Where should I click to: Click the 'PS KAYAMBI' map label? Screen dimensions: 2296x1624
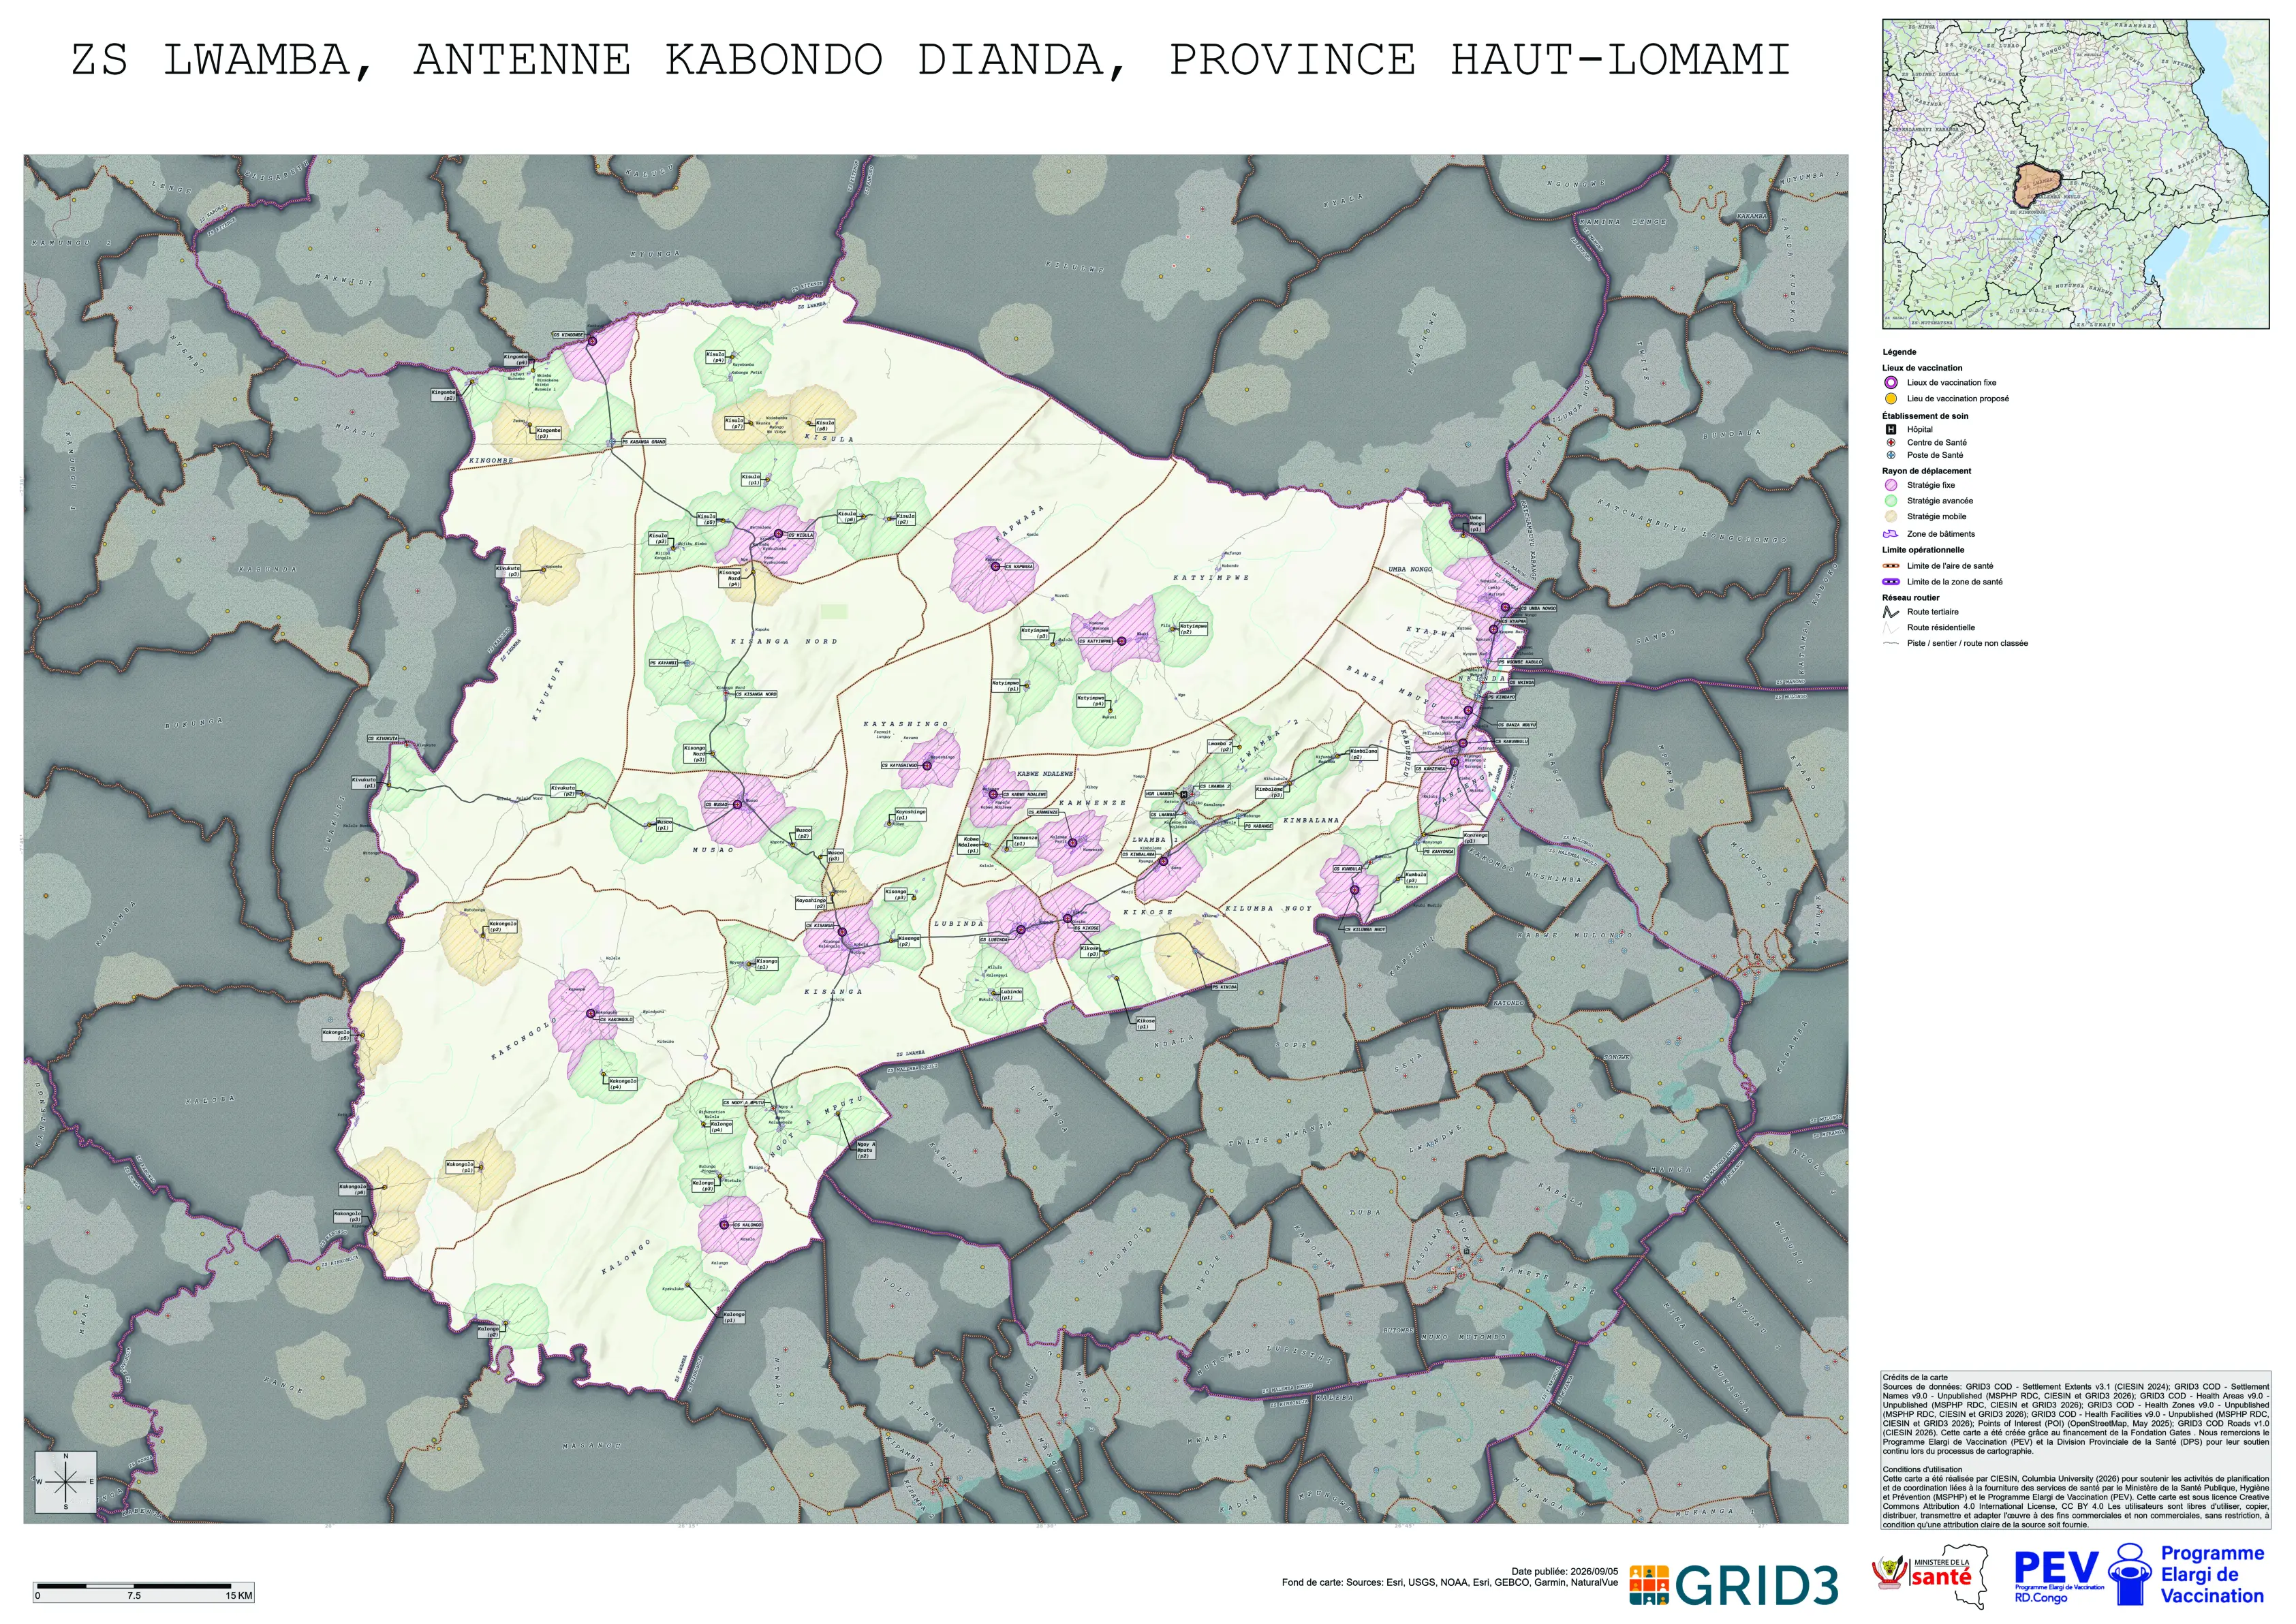coord(664,663)
